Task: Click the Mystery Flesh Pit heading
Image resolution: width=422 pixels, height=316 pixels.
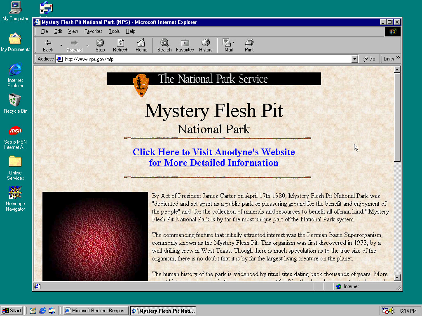Action: pyautogui.click(x=214, y=110)
